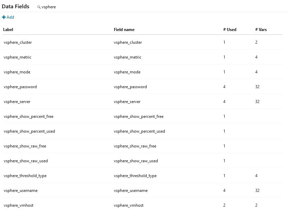Viewport: 288px width, 215px height.
Task: Click the # Used value 1 for vsphere_mode
Action: point(224,72)
